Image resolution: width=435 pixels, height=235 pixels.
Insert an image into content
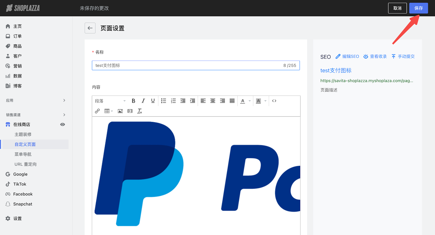pos(120,111)
